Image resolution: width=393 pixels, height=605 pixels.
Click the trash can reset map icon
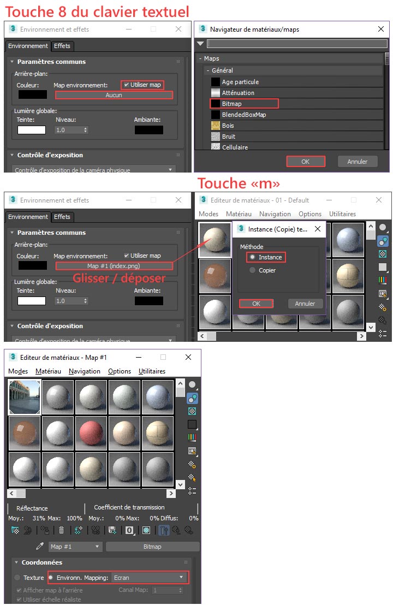(62, 530)
